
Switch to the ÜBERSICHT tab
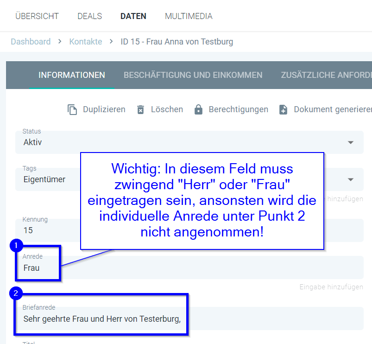click(37, 16)
